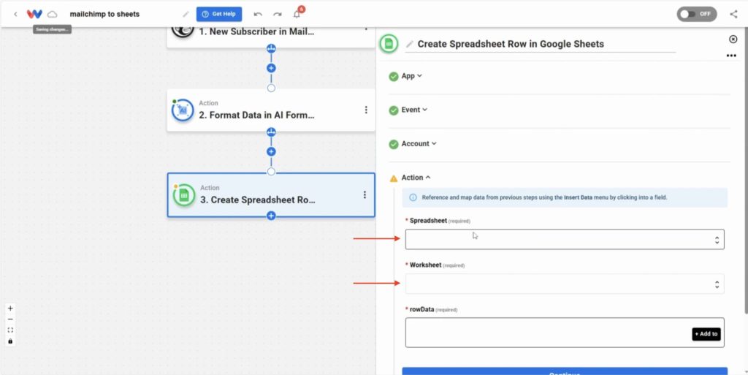Add step between Format Data and Create Row
Image resolution: width=748 pixels, height=375 pixels.
(271, 152)
